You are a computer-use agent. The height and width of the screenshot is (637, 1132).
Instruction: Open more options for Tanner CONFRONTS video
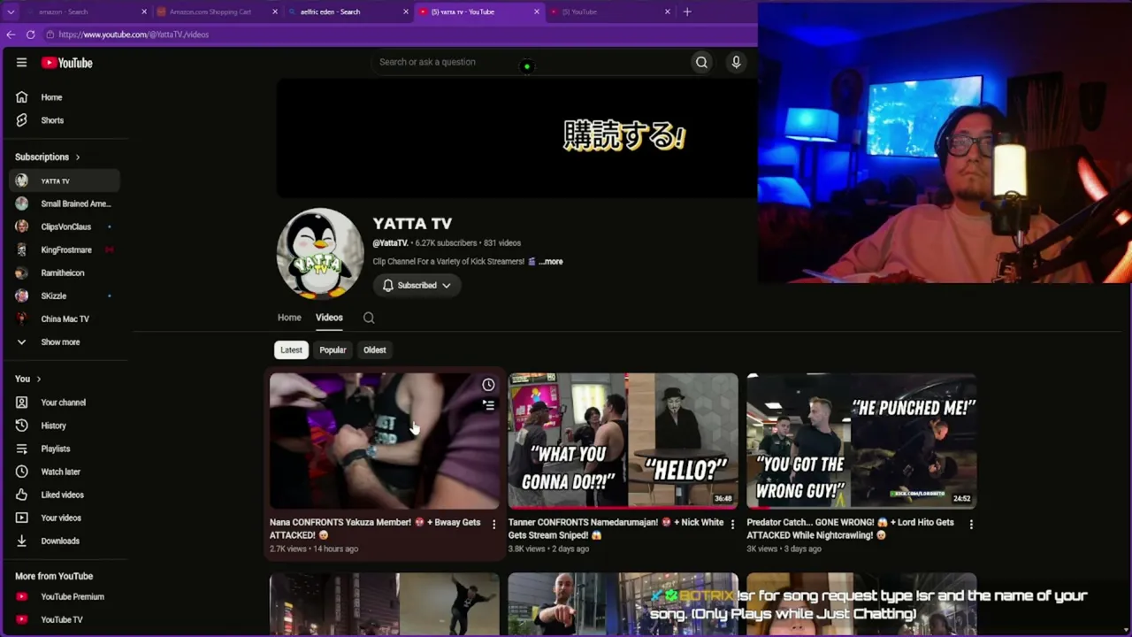[732, 525]
